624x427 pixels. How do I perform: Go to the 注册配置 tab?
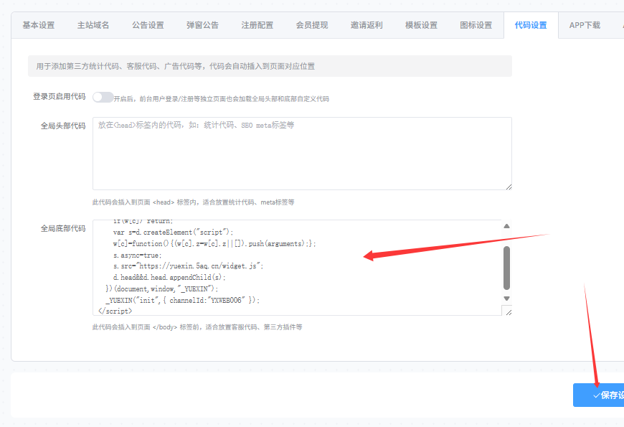(x=257, y=25)
